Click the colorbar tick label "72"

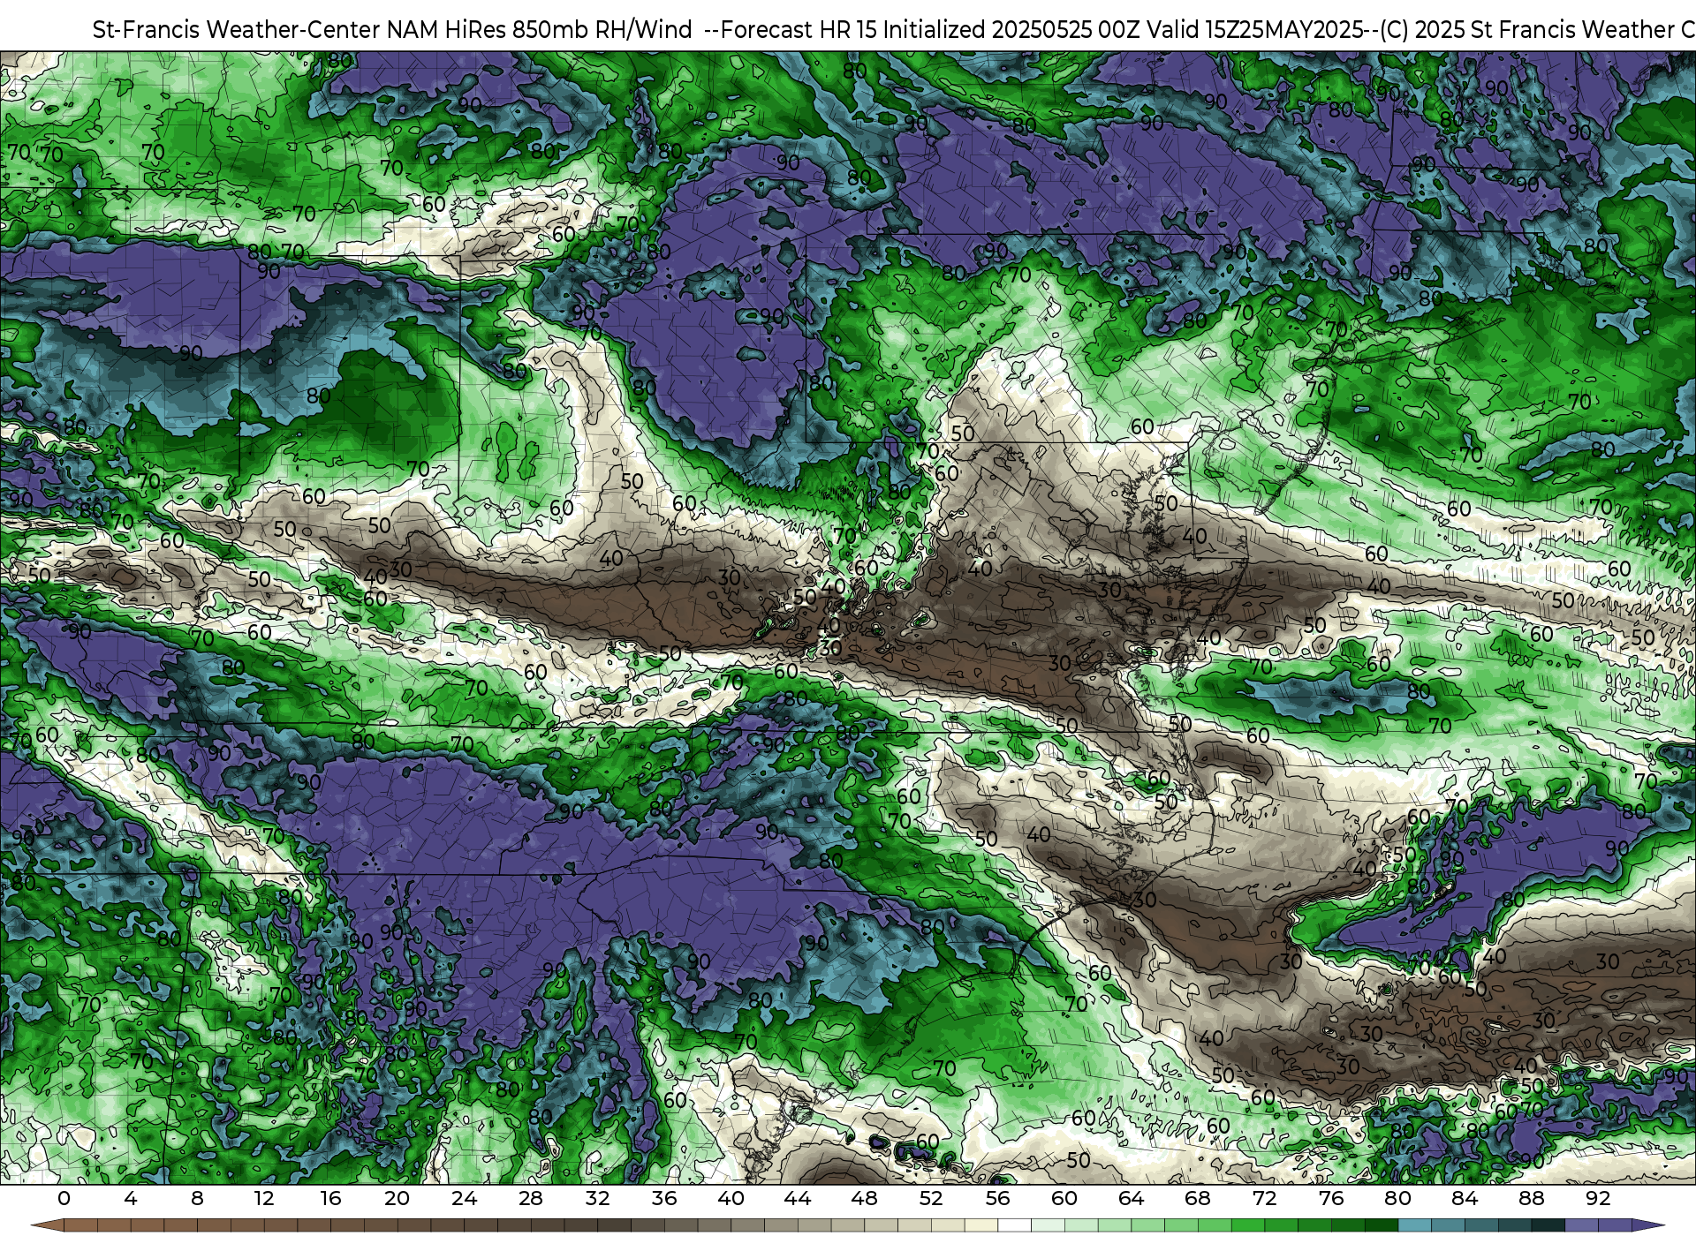(x=1264, y=1198)
